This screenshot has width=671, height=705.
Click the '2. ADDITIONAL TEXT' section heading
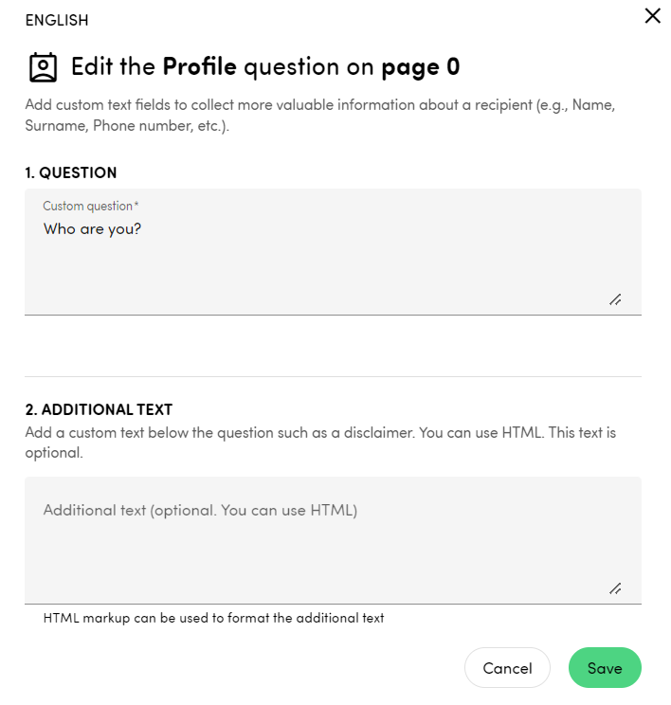tap(99, 409)
